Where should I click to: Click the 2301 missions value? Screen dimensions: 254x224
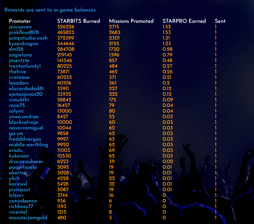click(x=114, y=38)
